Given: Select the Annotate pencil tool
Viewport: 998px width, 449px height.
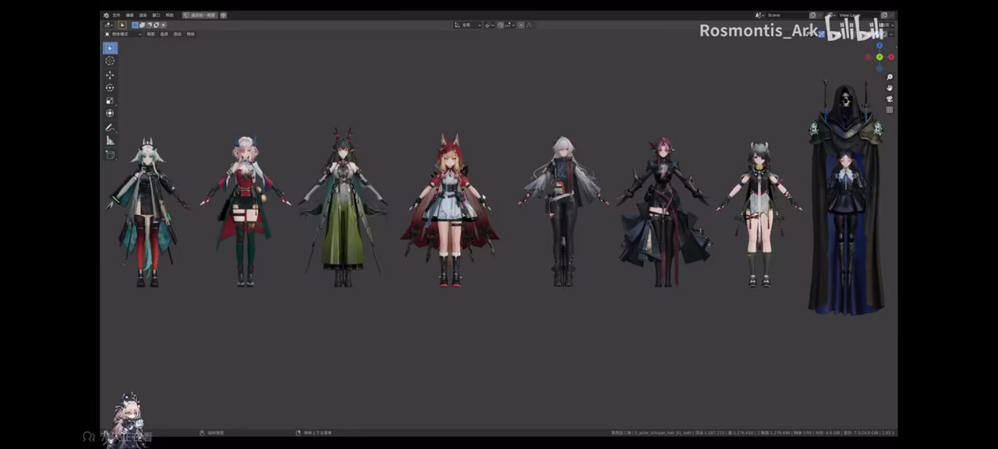Looking at the screenshot, I should coord(110,128).
